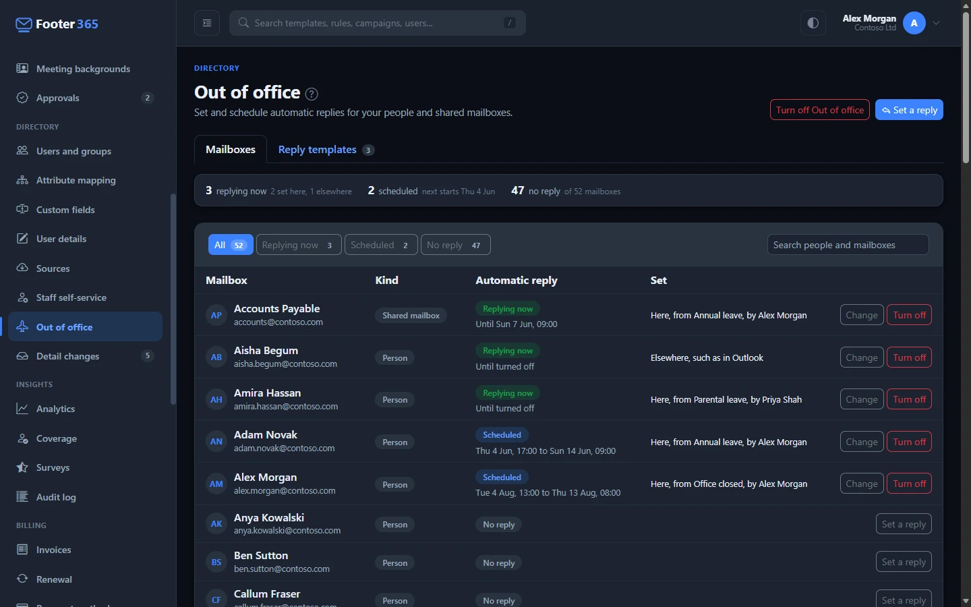Open the Alex Morgan avatar
This screenshot has width=971, height=607.
point(914,23)
